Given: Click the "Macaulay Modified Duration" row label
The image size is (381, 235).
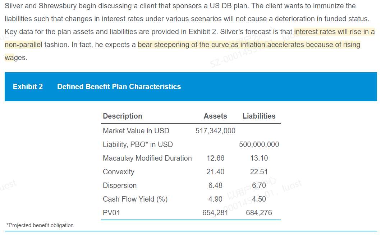Looking at the screenshot, I should click(x=147, y=158).
